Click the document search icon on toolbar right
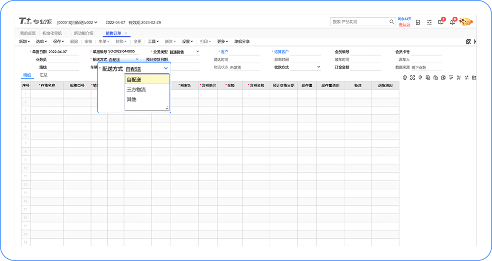492x261 pixels. click(468, 42)
